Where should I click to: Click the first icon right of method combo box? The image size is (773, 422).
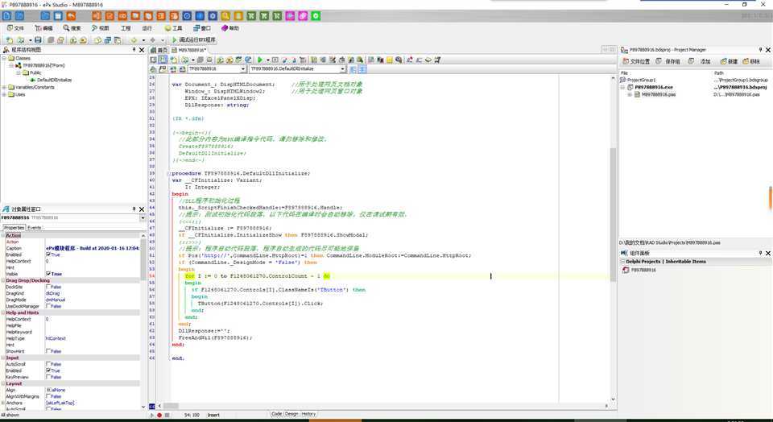(353, 69)
